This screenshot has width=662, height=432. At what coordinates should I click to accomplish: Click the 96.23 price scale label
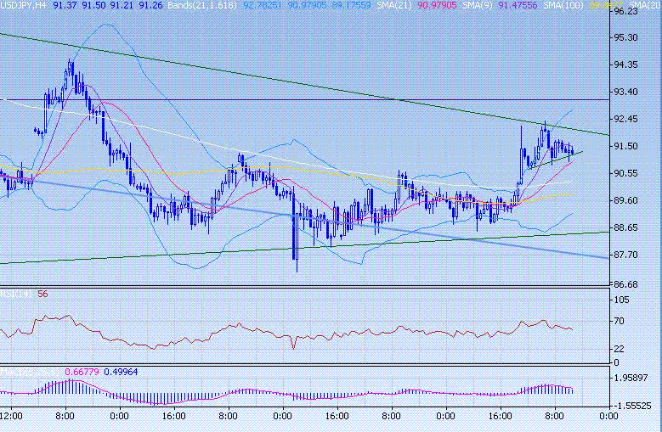click(x=625, y=13)
